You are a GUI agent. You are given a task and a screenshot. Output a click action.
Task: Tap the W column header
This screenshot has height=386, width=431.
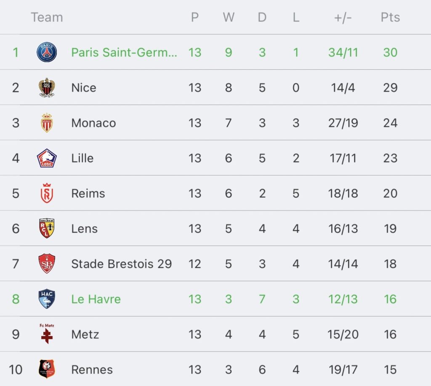(x=229, y=17)
